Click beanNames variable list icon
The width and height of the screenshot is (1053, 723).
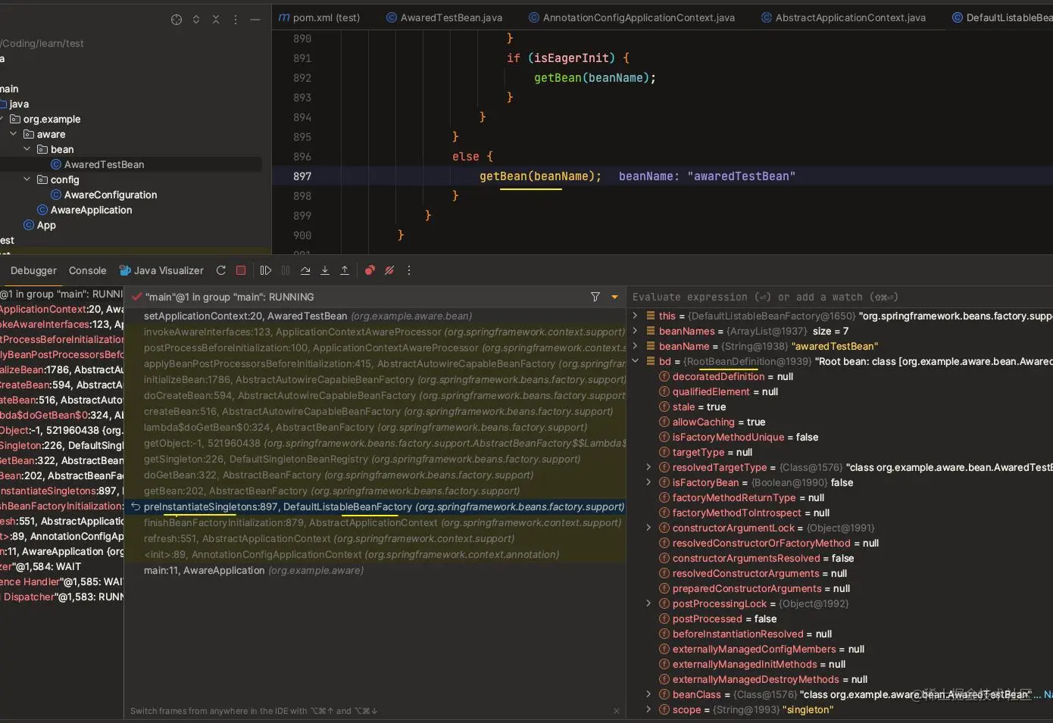click(x=651, y=331)
